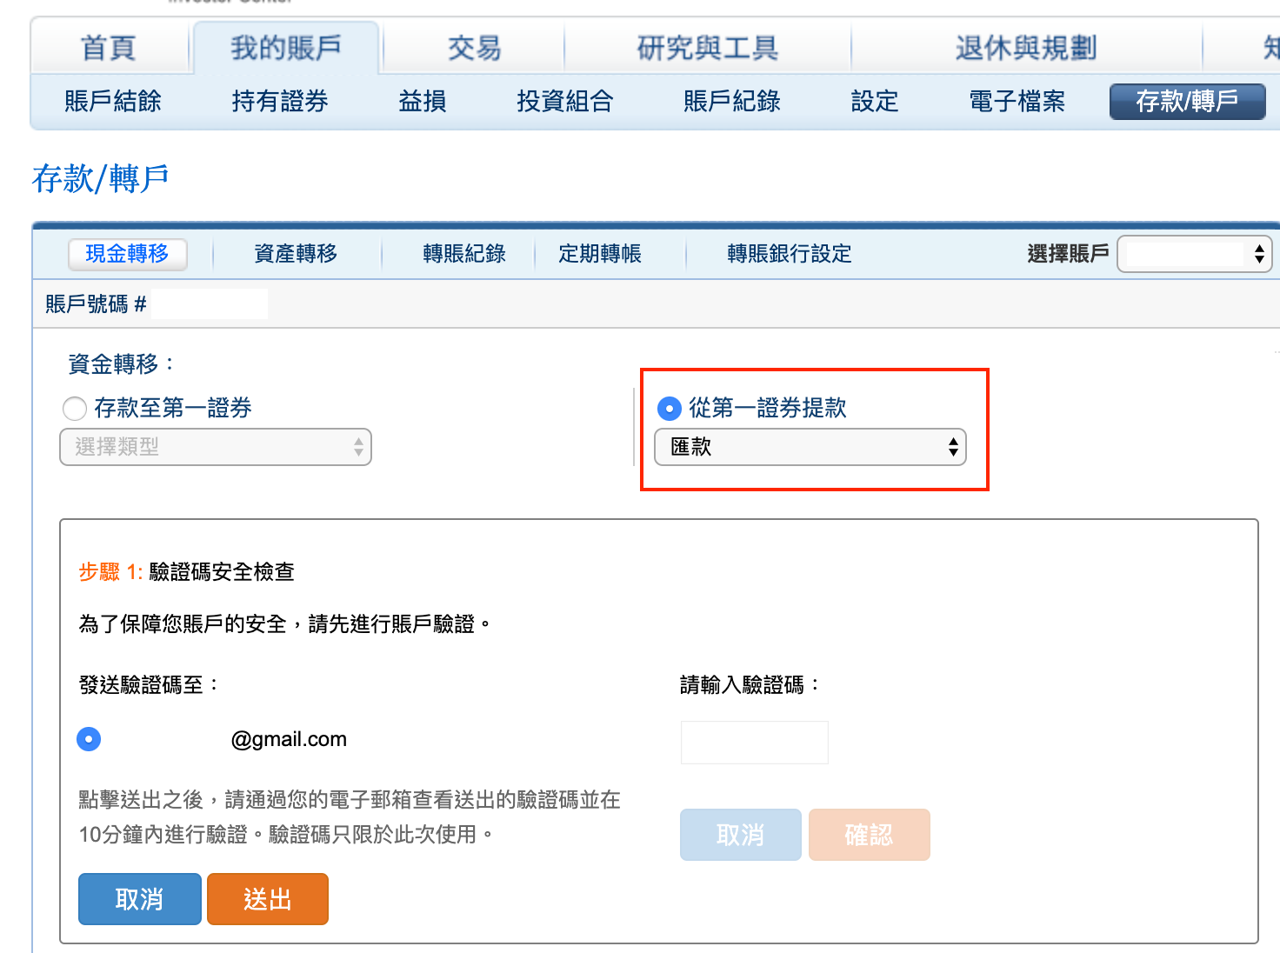The width and height of the screenshot is (1280, 953).
Task: Open 轉賬銀行設定 sub-tab
Action: click(790, 254)
